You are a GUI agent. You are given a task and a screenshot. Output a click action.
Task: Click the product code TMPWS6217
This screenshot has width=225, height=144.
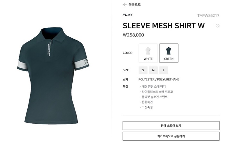click(x=208, y=15)
